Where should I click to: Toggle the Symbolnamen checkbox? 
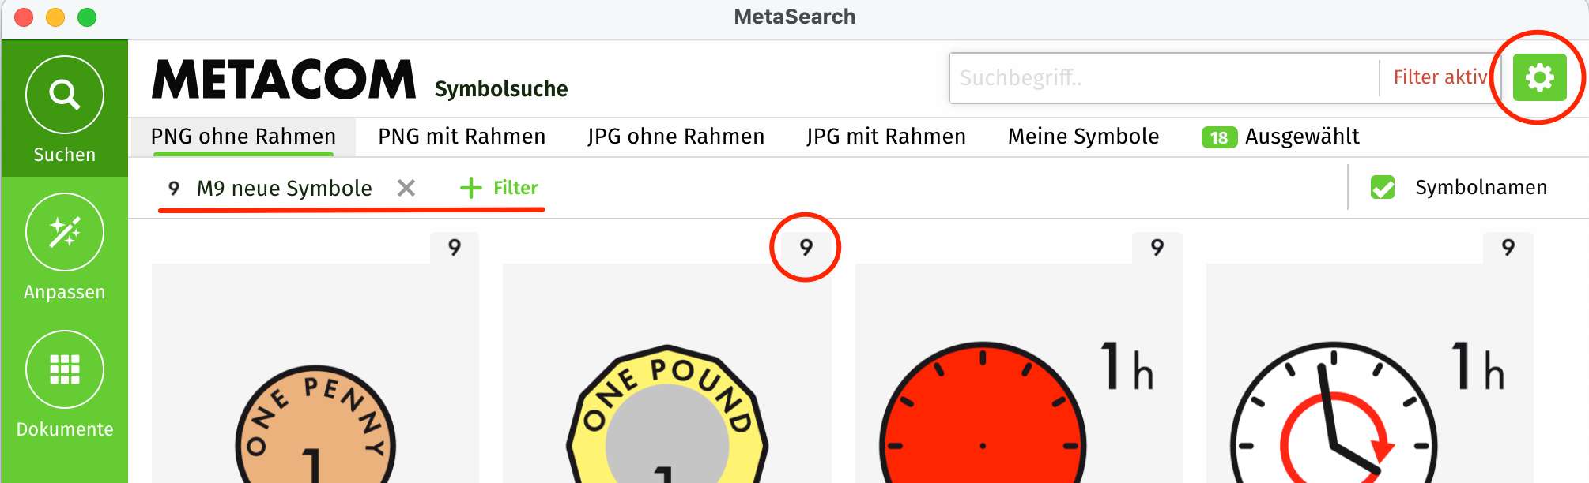[x=1383, y=188]
